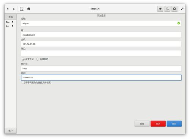The width and height of the screenshot is (190, 139).
Task: Focus the masked password field
Action: tap(101, 78)
